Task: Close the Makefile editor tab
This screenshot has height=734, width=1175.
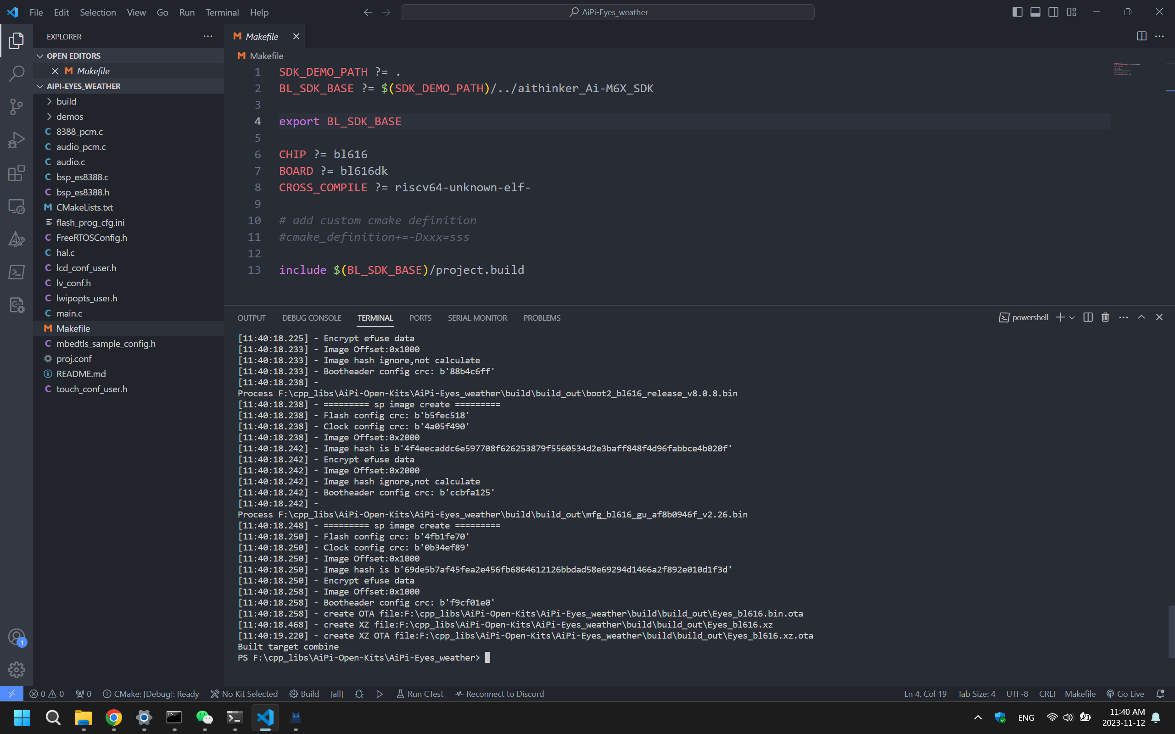Action: coord(296,36)
